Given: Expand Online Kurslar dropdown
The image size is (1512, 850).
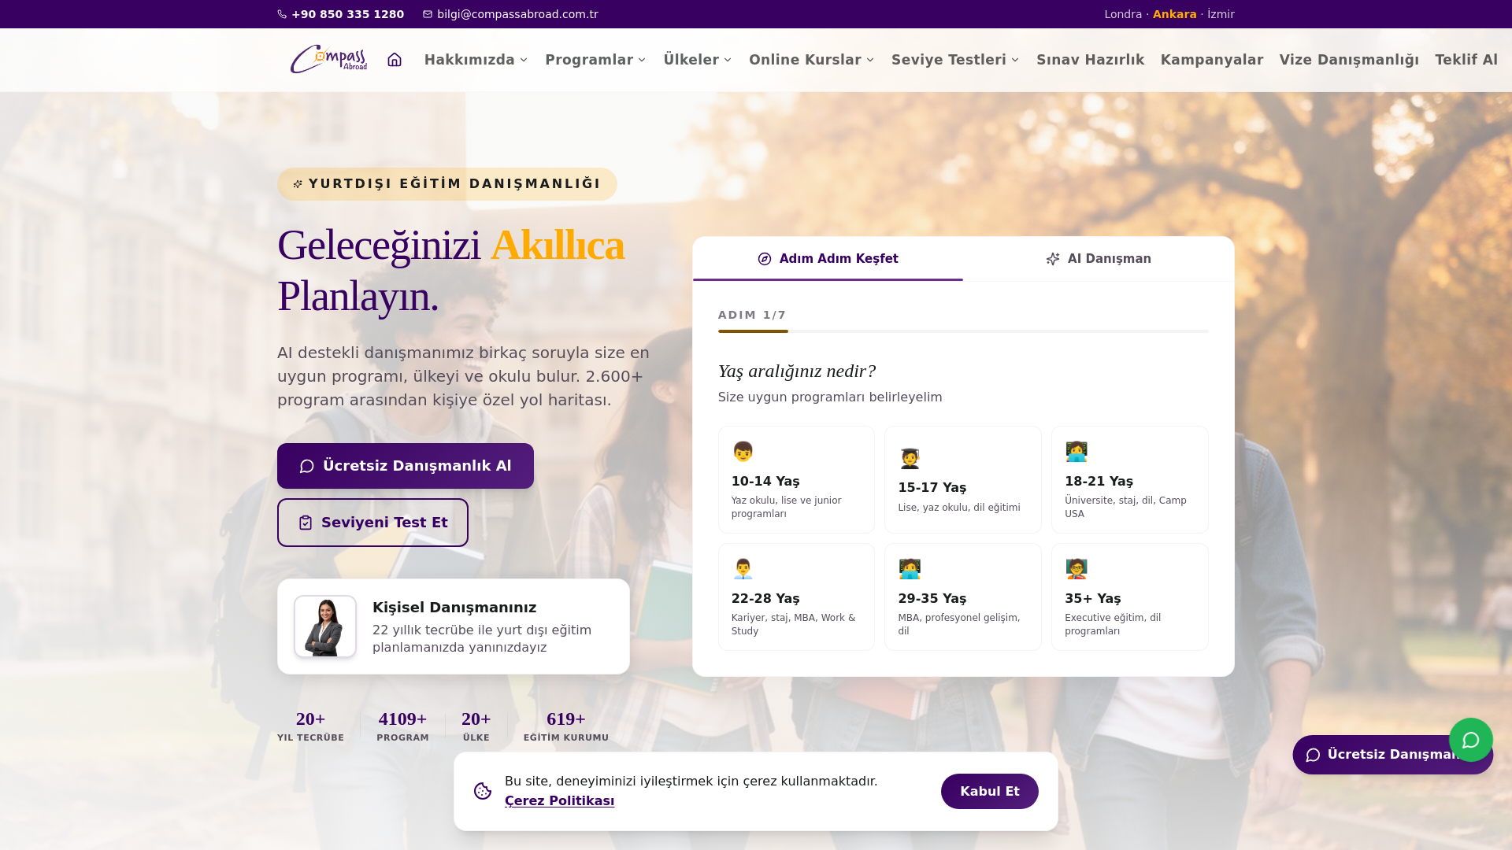Looking at the screenshot, I should tap(812, 60).
